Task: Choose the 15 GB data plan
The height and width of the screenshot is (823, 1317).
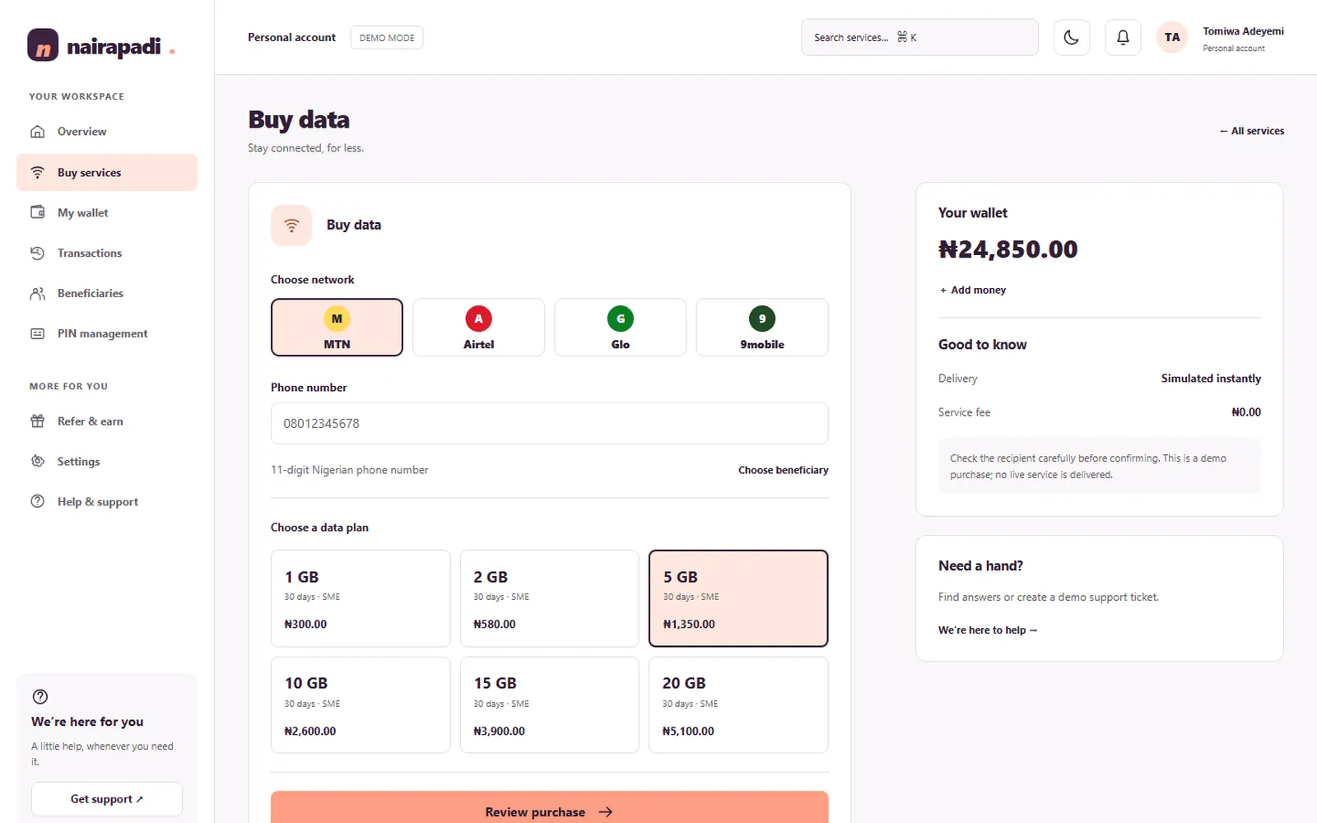Action: pos(549,704)
